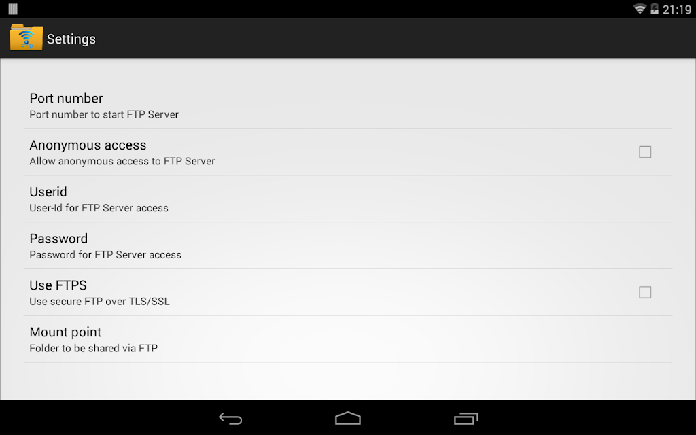The width and height of the screenshot is (696, 435).
Task: Tap "Allow anonymous access to FTP Server" text
Action: pos(122,162)
